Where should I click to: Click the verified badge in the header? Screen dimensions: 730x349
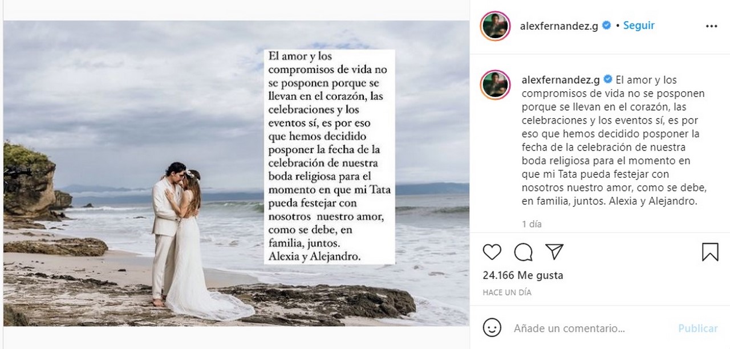[x=607, y=26]
